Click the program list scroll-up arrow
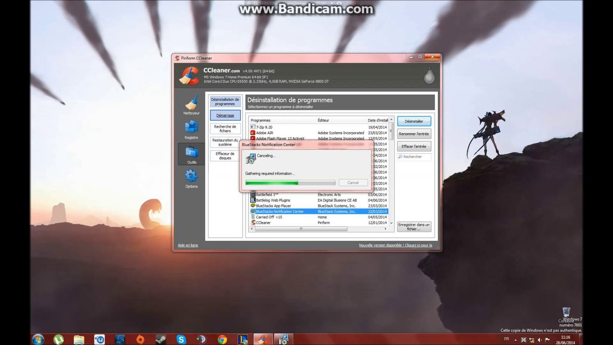 391,120
